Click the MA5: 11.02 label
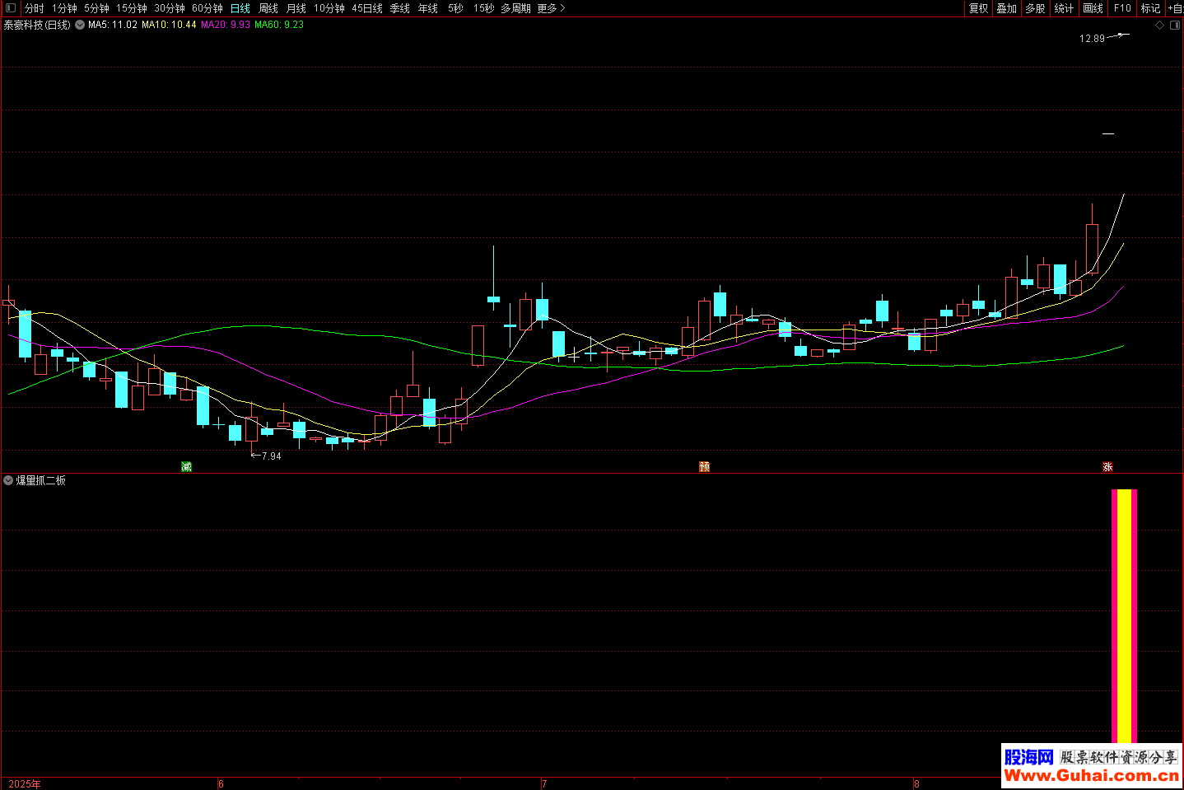The height and width of the screenshot is (790, 1184). click(x=113, y=25)
